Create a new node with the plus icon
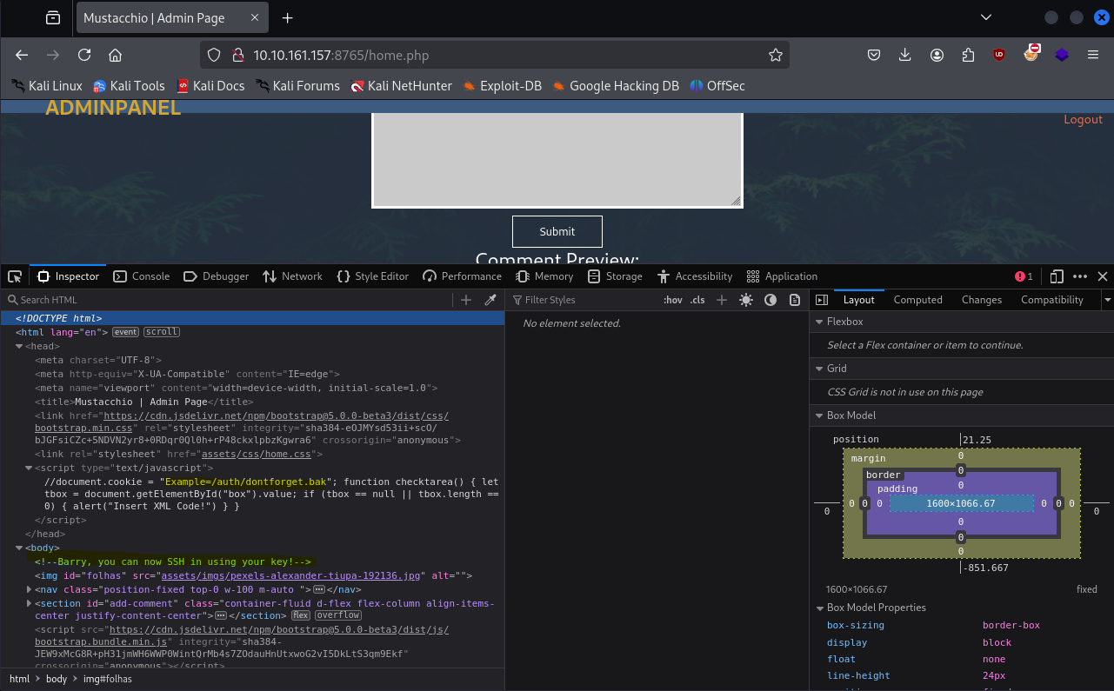 [x=466, y=300]
